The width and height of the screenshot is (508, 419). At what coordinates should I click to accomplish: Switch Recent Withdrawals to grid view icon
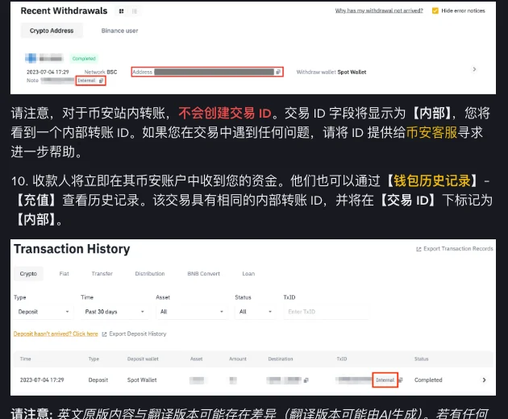(121, 11)
